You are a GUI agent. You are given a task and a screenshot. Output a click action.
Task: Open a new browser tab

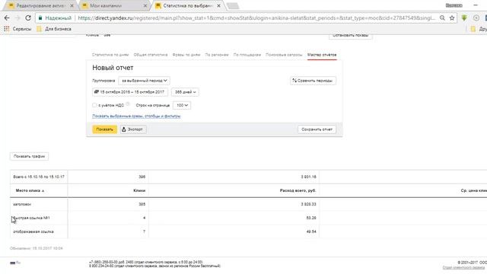(x=233, y=5)
